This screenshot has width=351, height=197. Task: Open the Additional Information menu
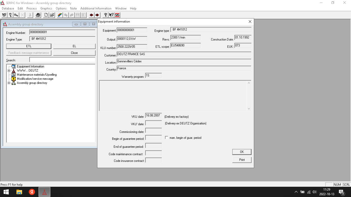click(96, 8)
